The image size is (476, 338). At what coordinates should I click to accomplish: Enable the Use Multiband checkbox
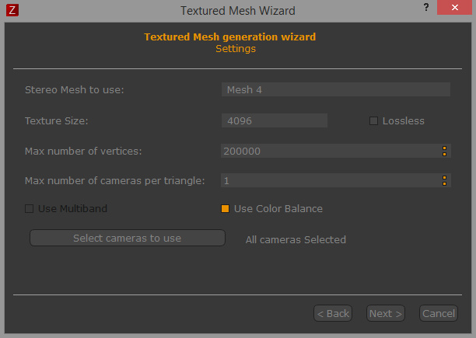tap(29, 208)
